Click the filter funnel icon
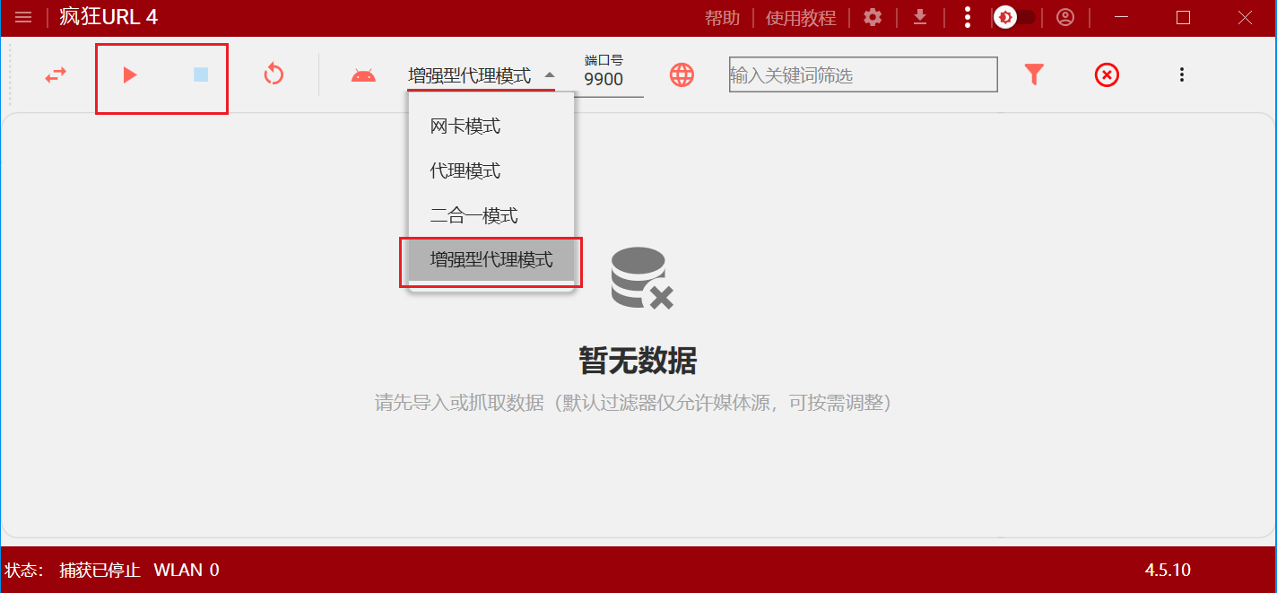This screenshot has height=593, width=1277. click(1035, 75)
